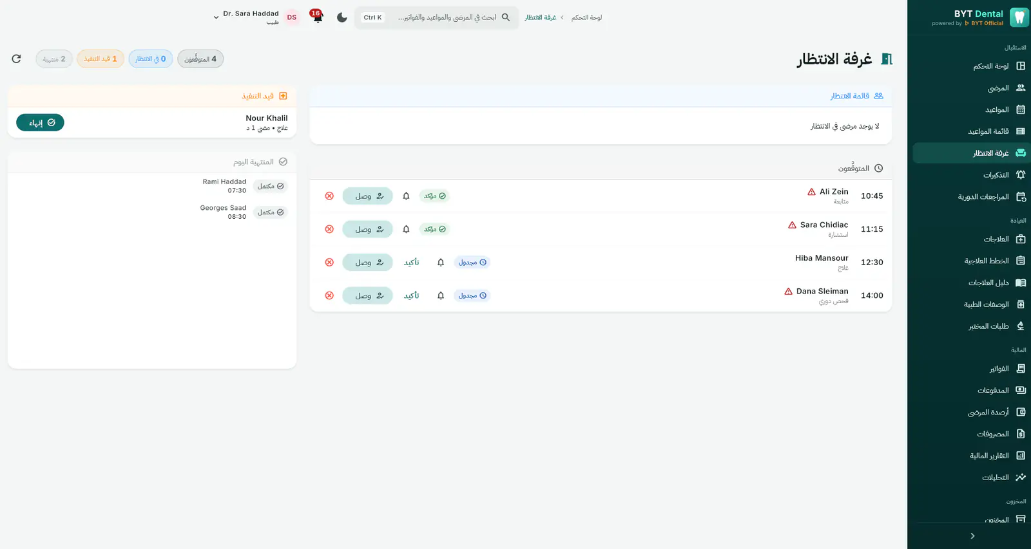Click the DS avatar

click(x=292, y=17)
